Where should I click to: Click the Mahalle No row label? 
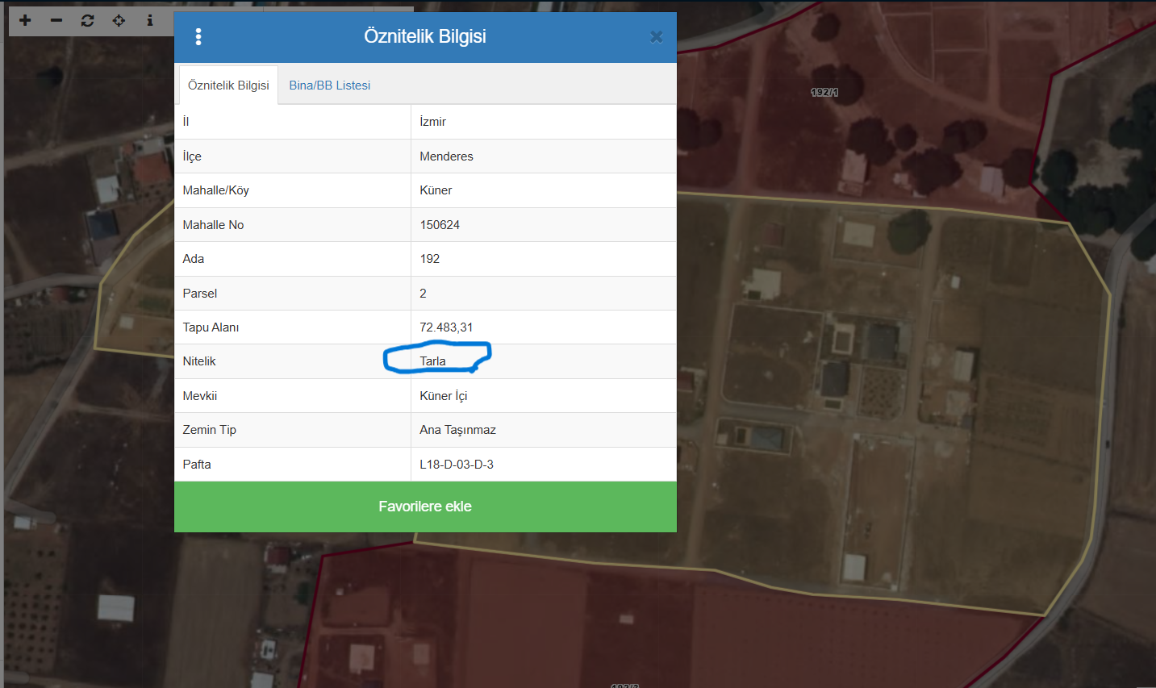point(213,225)
